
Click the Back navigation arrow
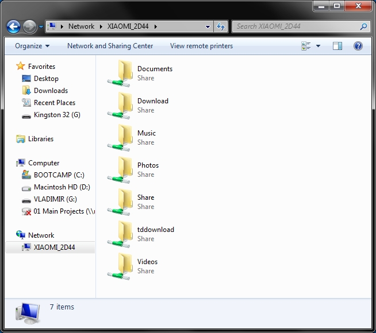coord(13,26)
